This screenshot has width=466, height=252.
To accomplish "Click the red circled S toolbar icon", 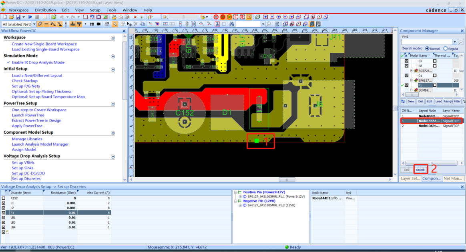I will point(223,17).
